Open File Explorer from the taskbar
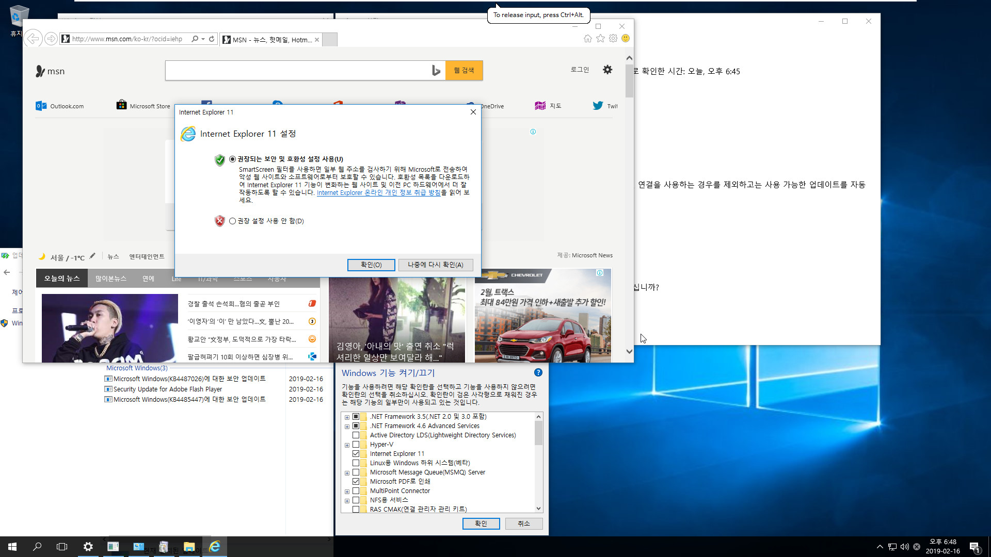Viewport: 991px width, 557px height. point(189,547)
